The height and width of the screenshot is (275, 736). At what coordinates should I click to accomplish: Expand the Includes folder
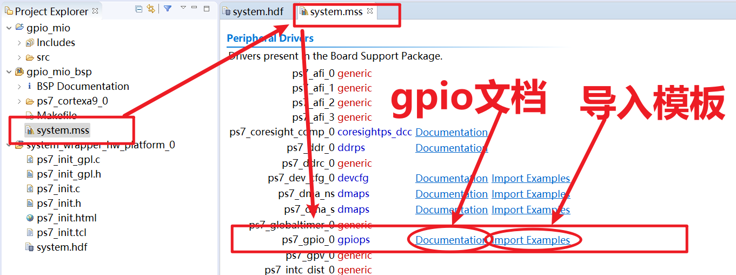tap(19, 43)
